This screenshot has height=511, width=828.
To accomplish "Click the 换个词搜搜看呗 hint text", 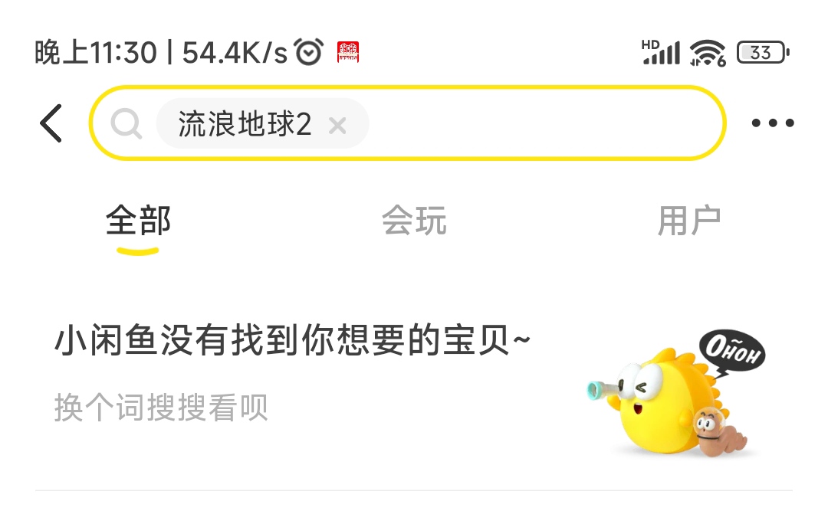I will click(161, 407).
